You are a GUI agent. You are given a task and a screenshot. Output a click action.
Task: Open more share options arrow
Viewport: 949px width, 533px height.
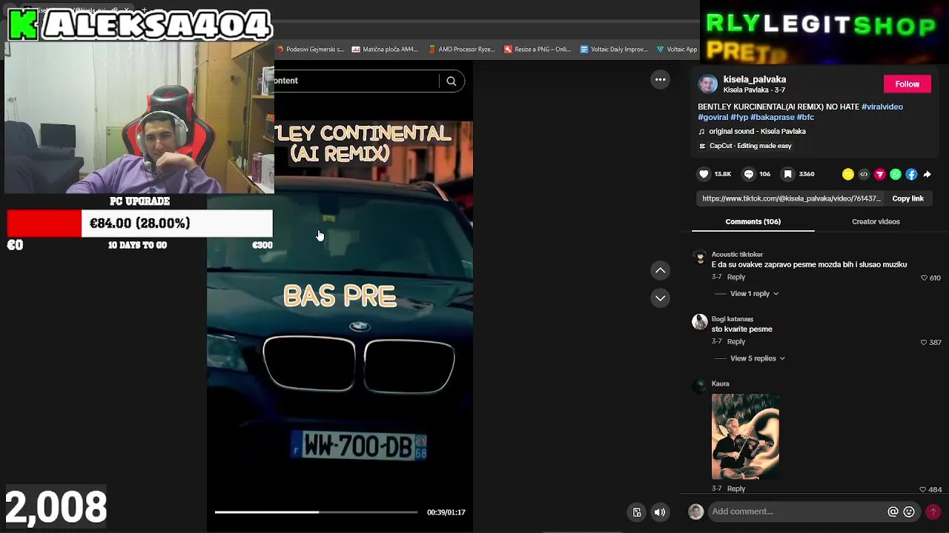pos(927,175)
